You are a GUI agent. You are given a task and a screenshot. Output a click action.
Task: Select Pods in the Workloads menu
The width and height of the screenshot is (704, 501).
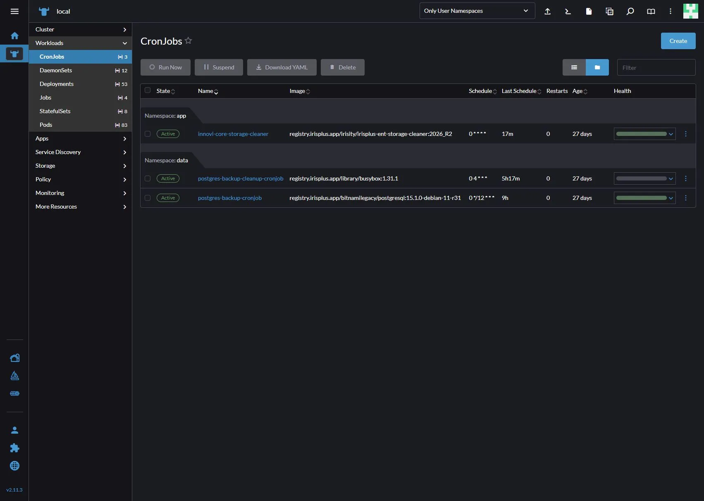pos(80,125)
